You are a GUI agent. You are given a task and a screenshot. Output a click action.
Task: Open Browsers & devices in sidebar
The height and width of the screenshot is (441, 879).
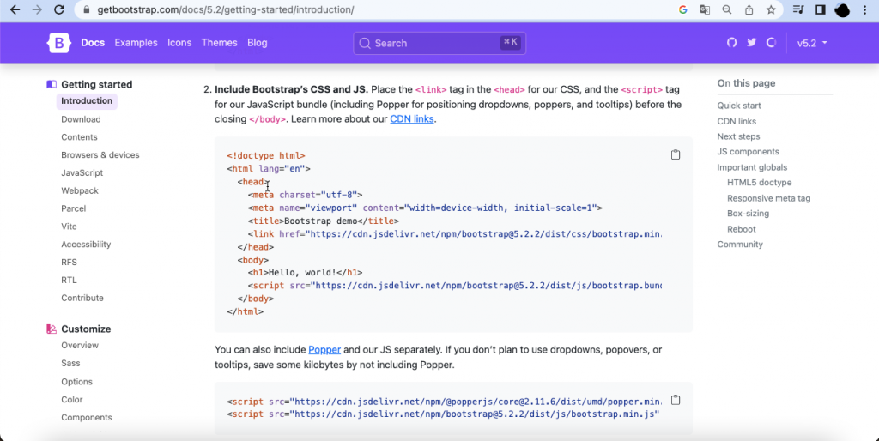point(100,155)
